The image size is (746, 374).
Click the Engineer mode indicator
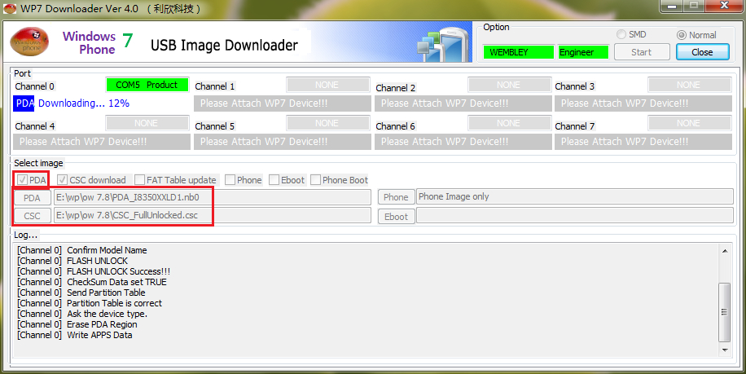point(583,52)
